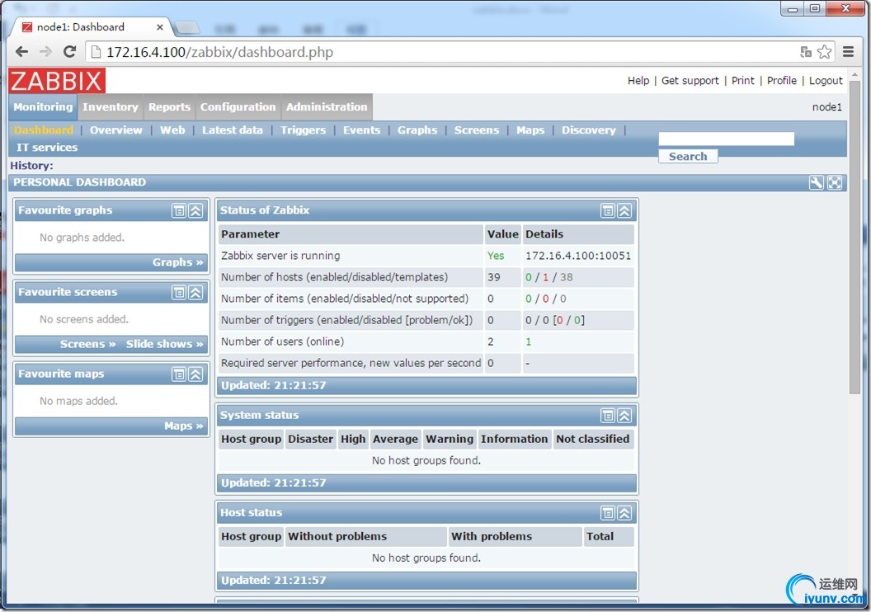Collapse the System status widget
Viewport: 871px width, 612px height.
624,416
